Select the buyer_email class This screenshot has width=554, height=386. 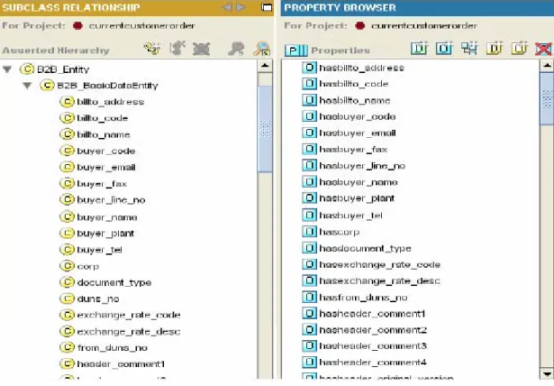coord(106,167)
